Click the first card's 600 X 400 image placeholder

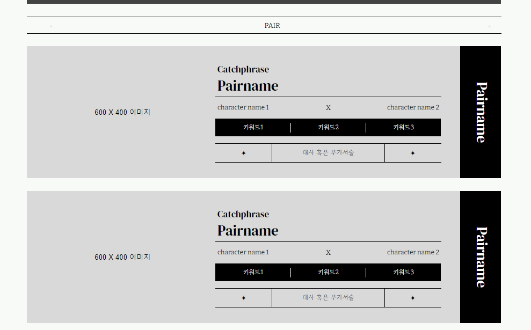coord(122,112)
